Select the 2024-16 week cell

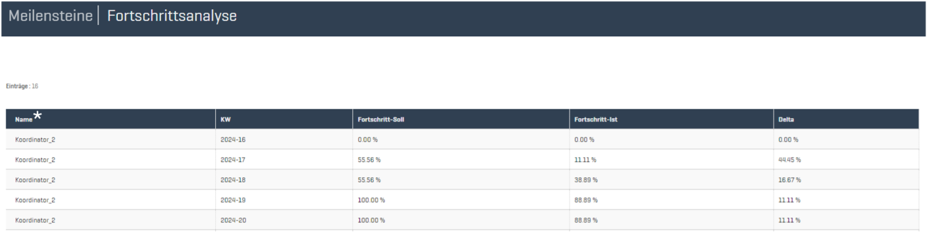pyautogui.click(x=233, y=140)
